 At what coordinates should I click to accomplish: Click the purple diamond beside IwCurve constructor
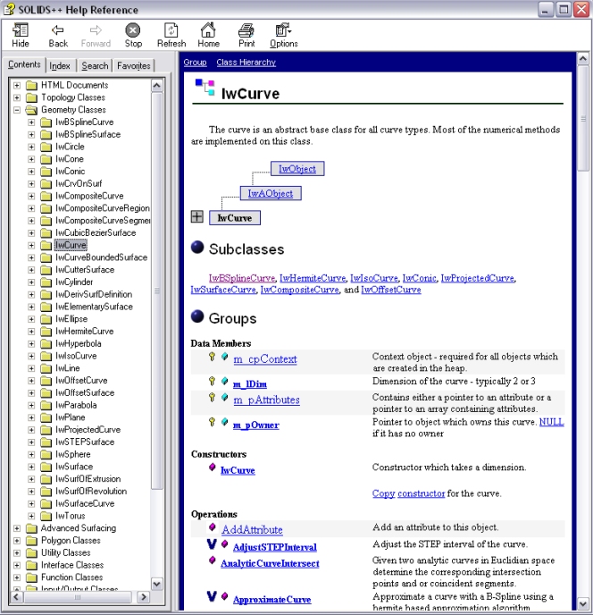tap(212, 468)
